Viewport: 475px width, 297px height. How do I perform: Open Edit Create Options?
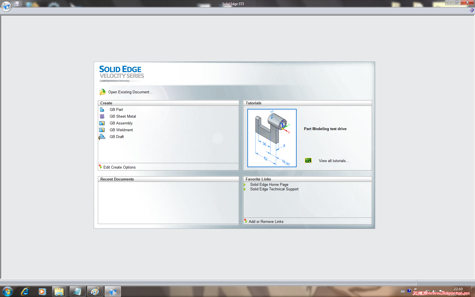tap(120, 167)
